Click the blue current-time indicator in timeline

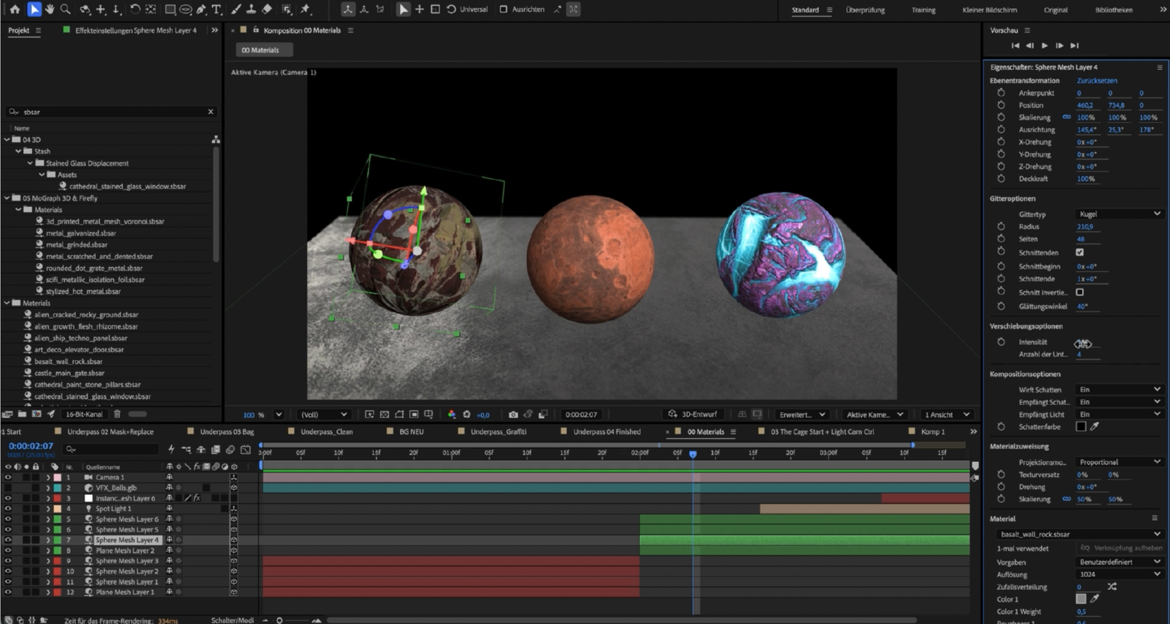pos(693,454)
